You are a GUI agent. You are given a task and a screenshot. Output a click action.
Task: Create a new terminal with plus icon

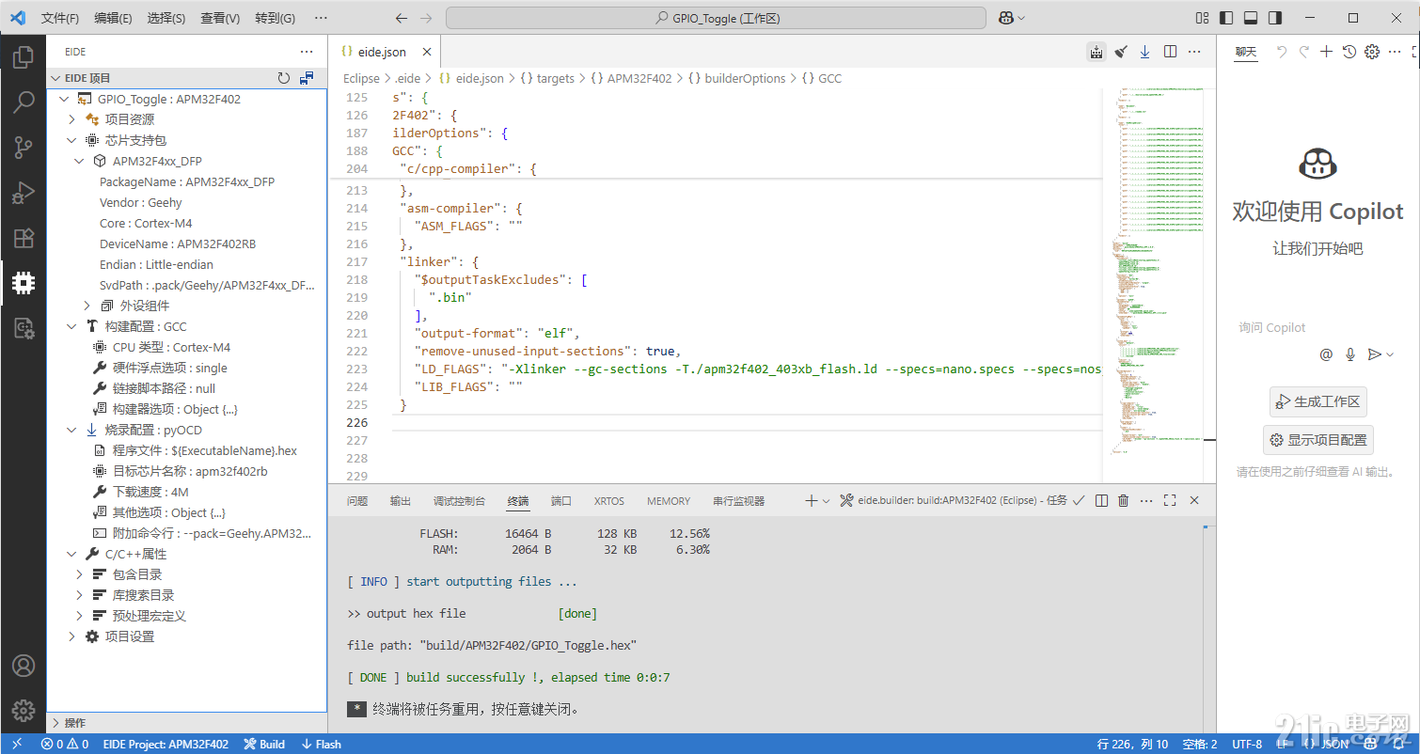click(x=811, y=501)
